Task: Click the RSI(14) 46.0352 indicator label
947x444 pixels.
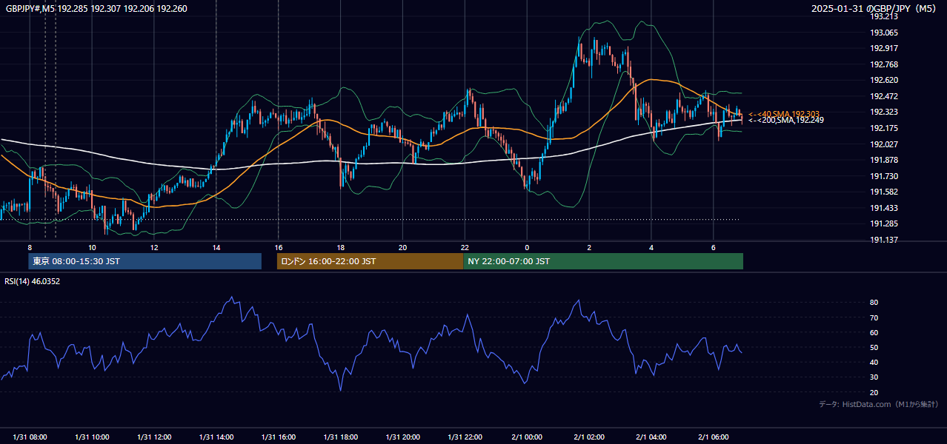Action: pos(33,281)
